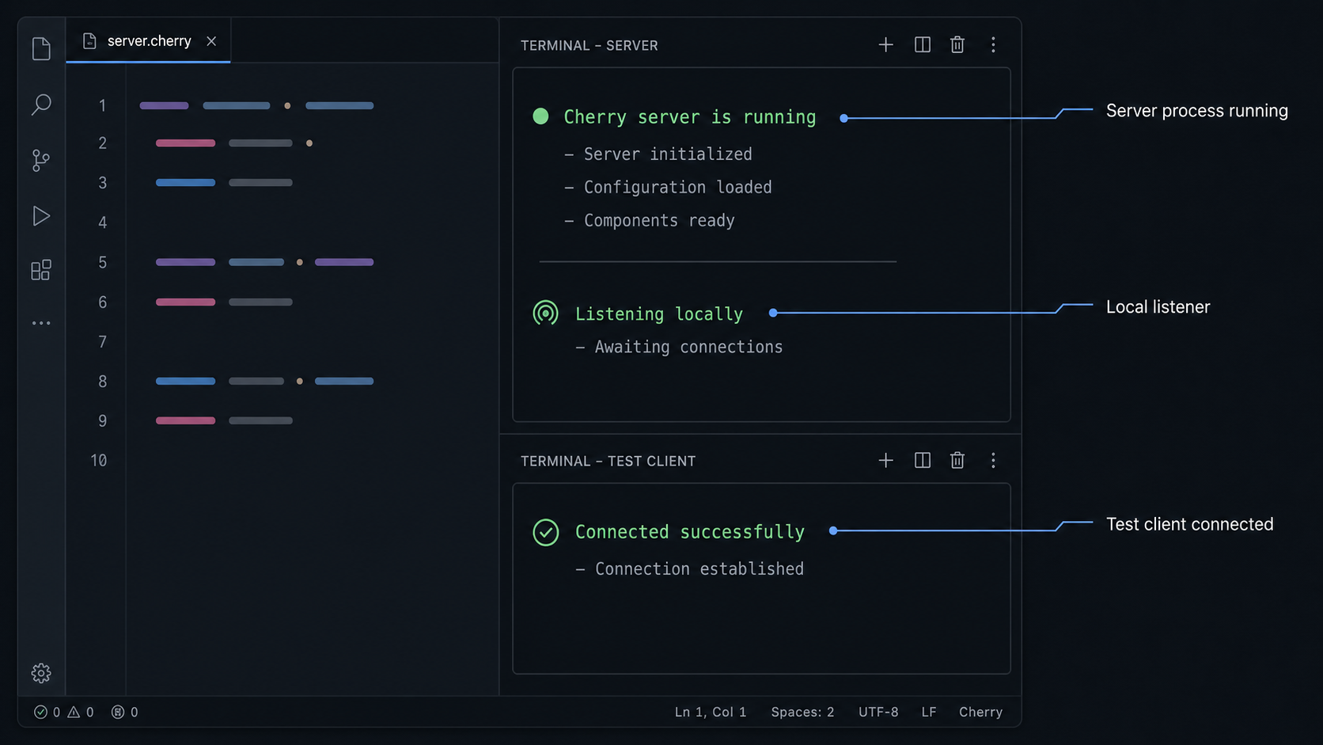Image resolution: width=1323 pixels, height=745 pixels.
Task: Show more sidebar items ellipsis
Action: point(41,323)
